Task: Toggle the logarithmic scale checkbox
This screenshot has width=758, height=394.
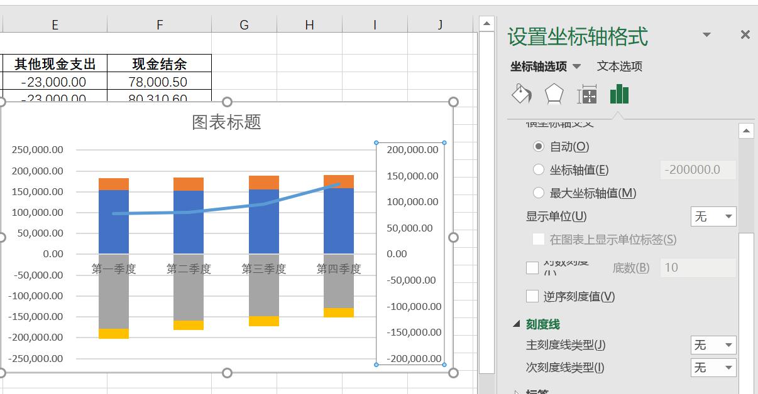Action: (532, 268)
